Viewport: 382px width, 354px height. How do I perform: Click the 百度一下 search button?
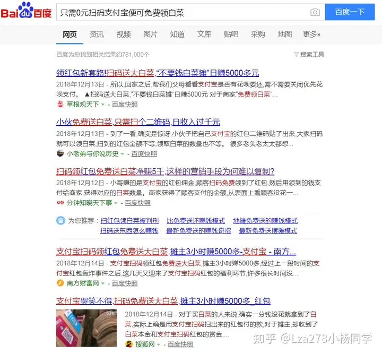point(350,12)
